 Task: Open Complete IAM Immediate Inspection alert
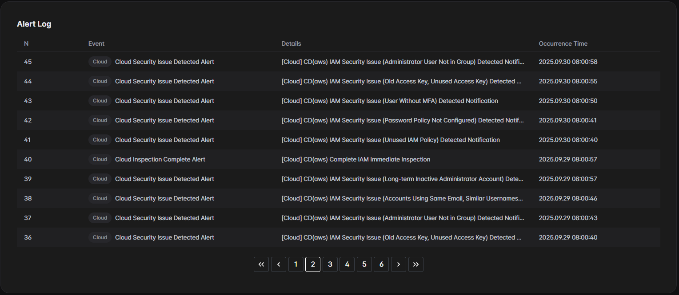coord(355,159)
